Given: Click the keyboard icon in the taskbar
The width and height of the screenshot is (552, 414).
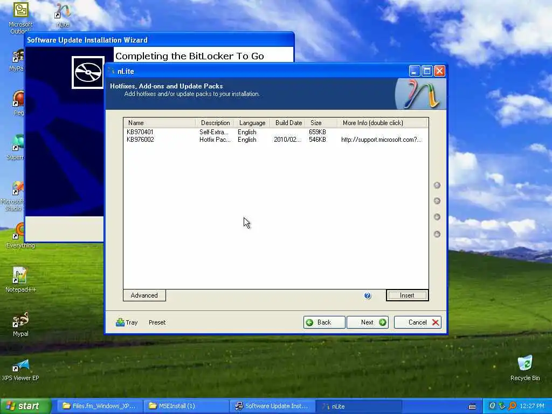Looking at the screenshot, I should (x=472, y=406).
